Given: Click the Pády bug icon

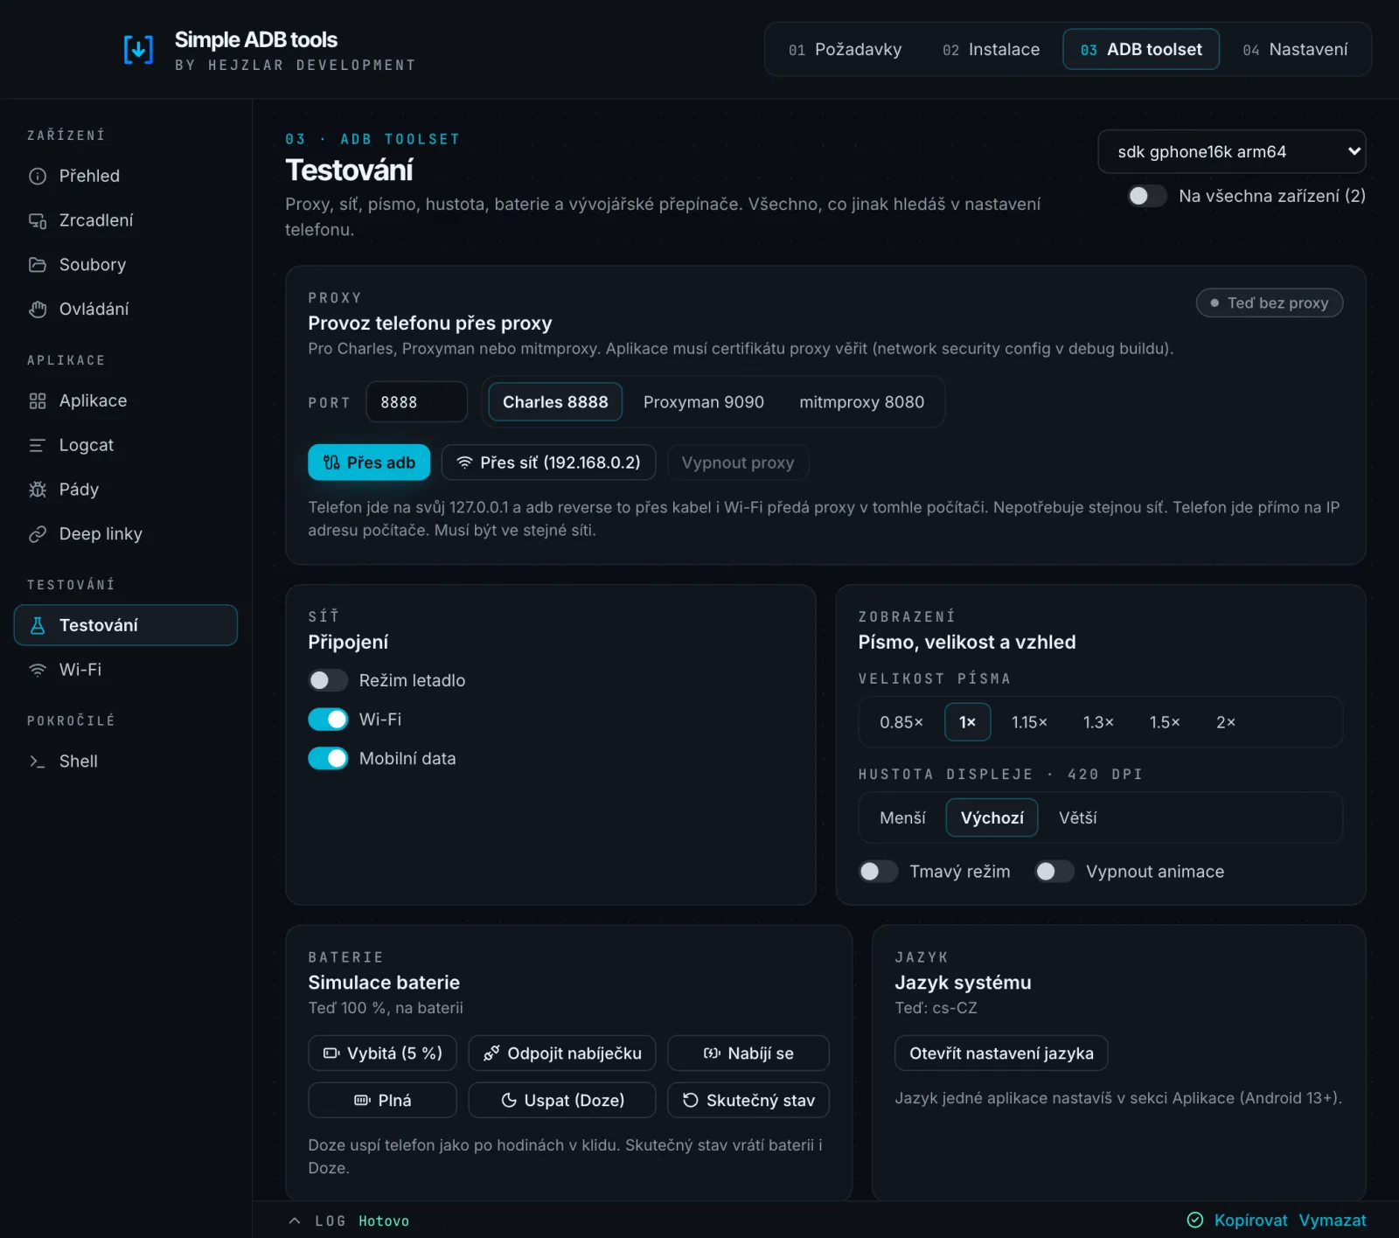Looking at the screenshot, I should point(38,490).
